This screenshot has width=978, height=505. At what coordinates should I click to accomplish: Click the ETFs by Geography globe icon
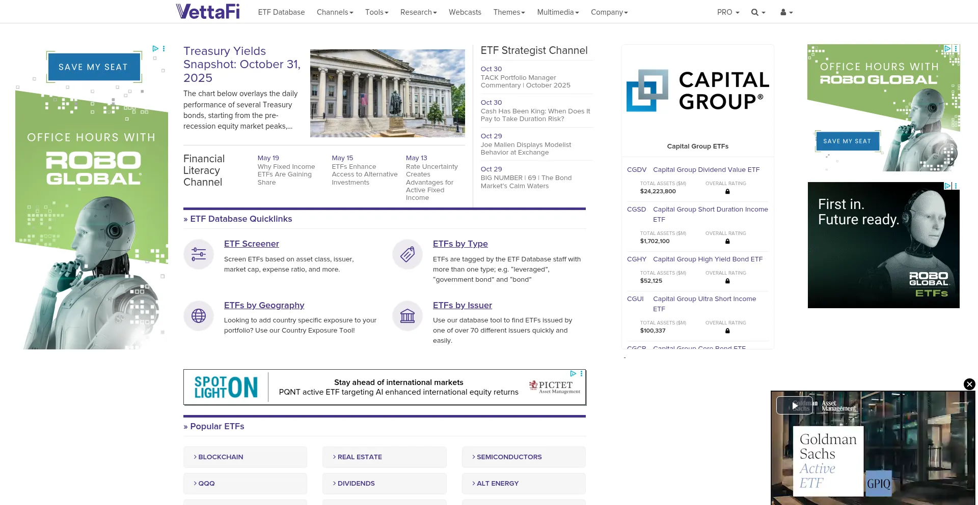(x=199, y=316)
